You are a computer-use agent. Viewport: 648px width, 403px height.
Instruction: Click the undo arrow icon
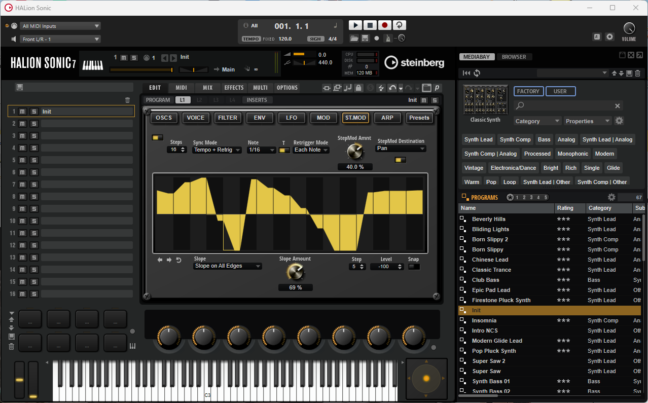pos(392,88)
